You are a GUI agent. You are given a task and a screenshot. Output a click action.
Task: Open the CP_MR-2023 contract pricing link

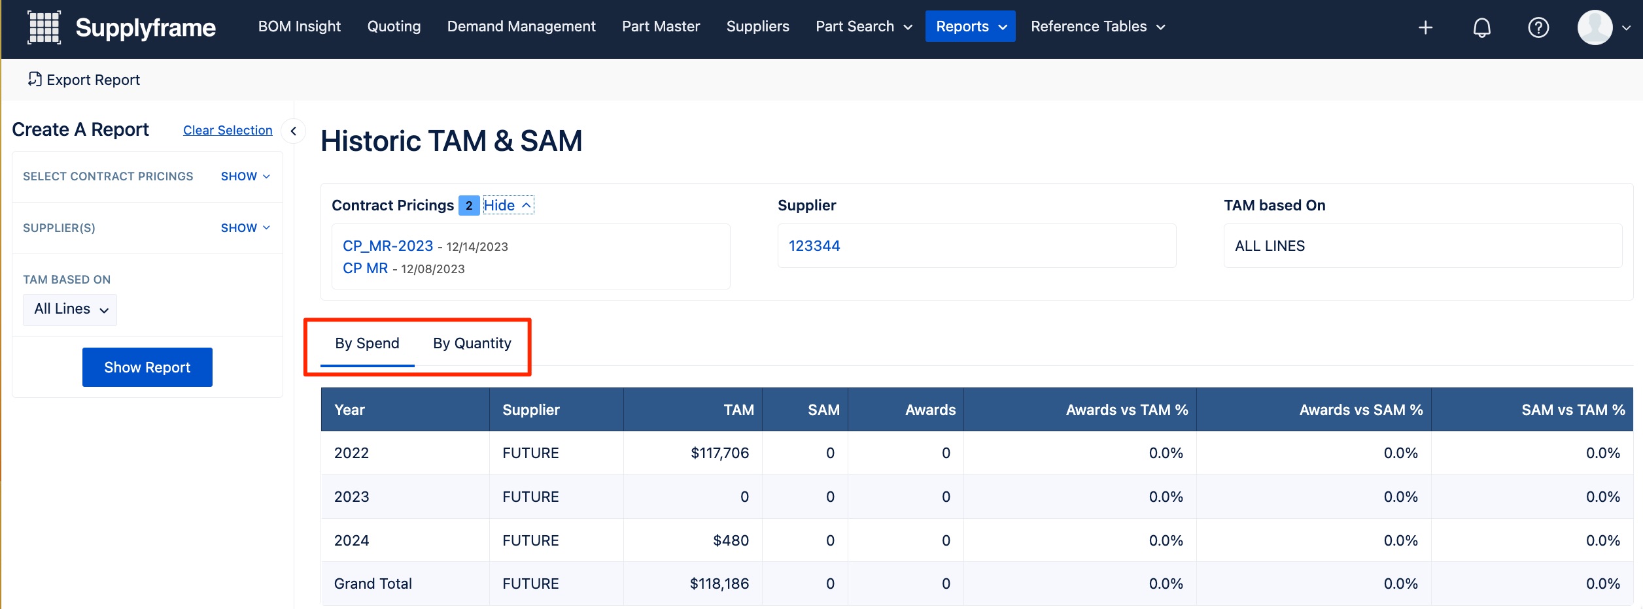(388, 246)
